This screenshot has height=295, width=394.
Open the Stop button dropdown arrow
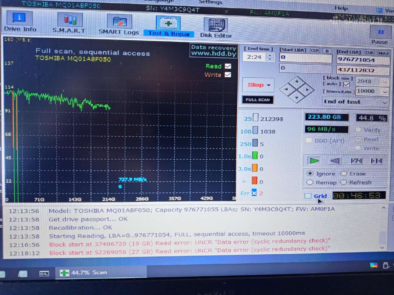pyautogui.click(x=269, y=85)
